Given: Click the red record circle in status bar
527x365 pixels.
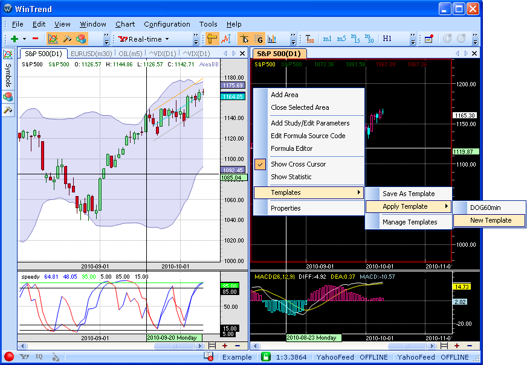Looking at the screenshot, I should pos(9,357).
